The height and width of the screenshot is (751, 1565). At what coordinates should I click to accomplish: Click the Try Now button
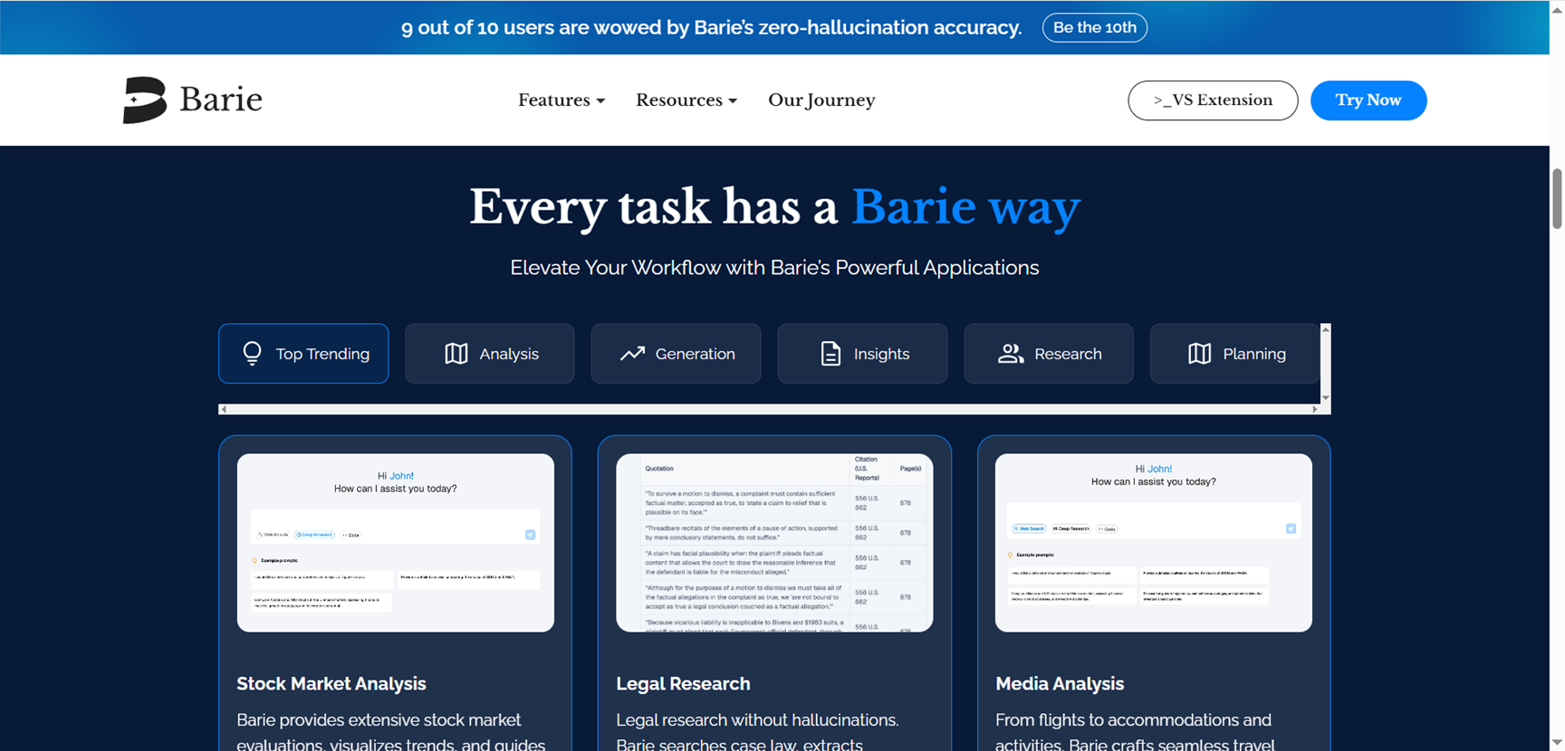pos(1368,100)
